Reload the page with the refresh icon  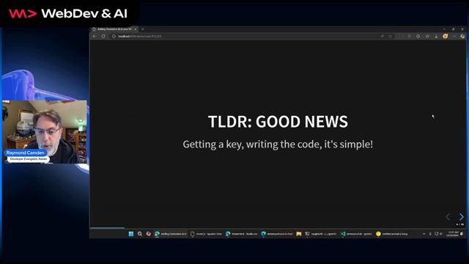[103, 36]
